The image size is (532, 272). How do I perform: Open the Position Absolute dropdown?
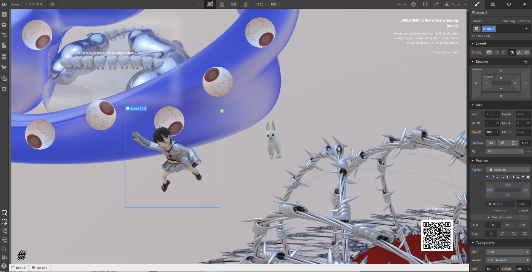coord(508,170)
